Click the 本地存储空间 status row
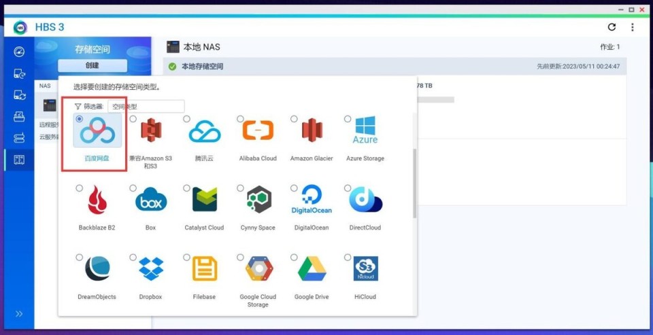 tap(395, 67)
